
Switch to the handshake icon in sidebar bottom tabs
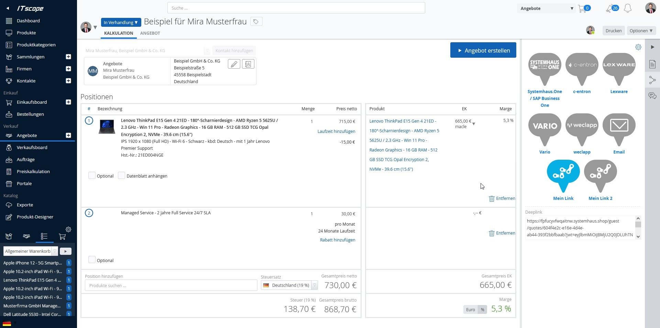click(26, 236)
